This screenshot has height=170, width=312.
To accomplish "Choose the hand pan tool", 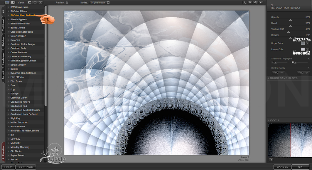I will tap(256, 2).
